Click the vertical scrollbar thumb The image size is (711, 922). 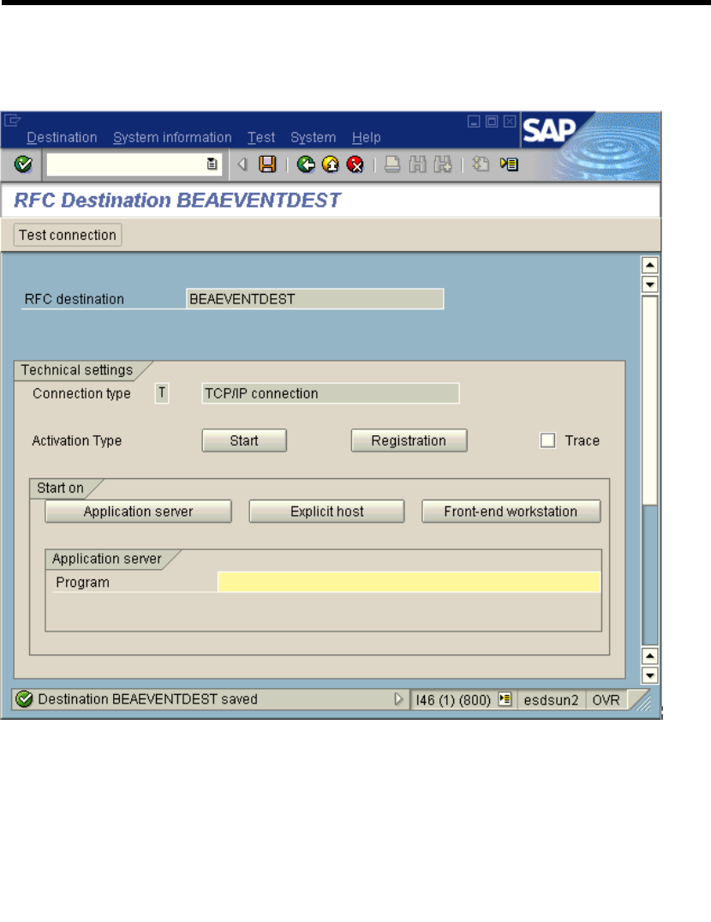(650, 400)
